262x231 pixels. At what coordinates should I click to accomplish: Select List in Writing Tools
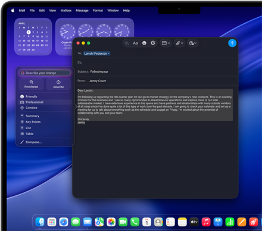(x=45, y=128)
